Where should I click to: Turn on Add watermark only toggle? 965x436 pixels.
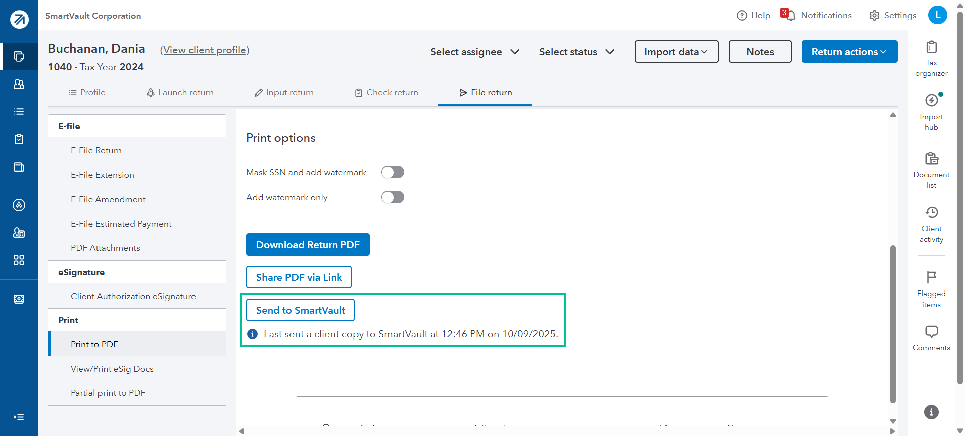[x=393, y=197]
